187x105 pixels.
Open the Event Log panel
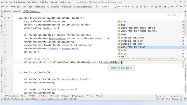(161, 96)
